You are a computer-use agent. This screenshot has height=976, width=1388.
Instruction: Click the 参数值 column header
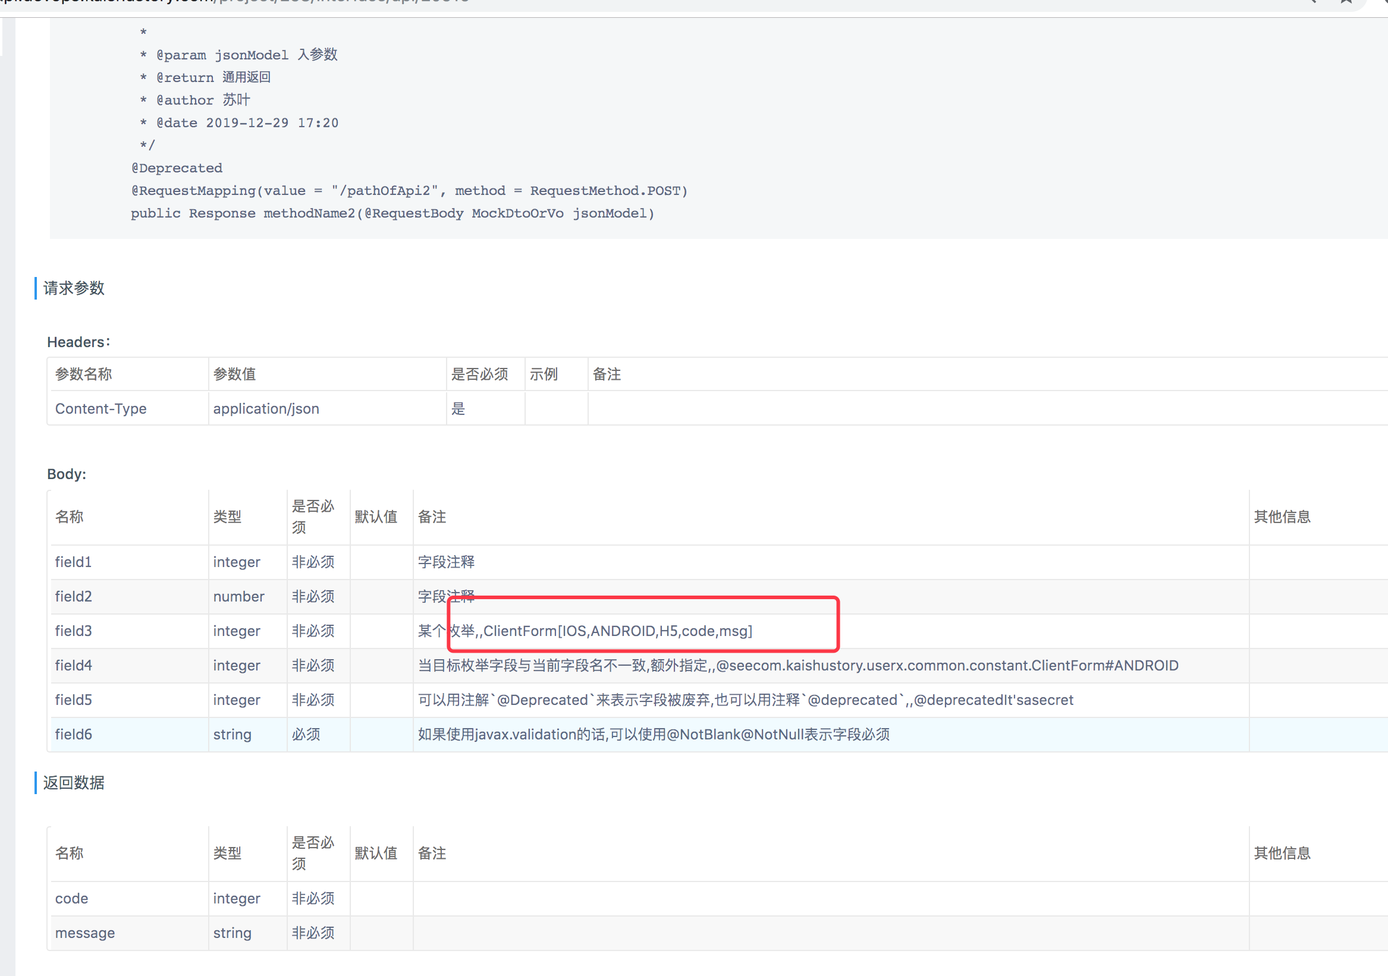click(x=234, y=374)
